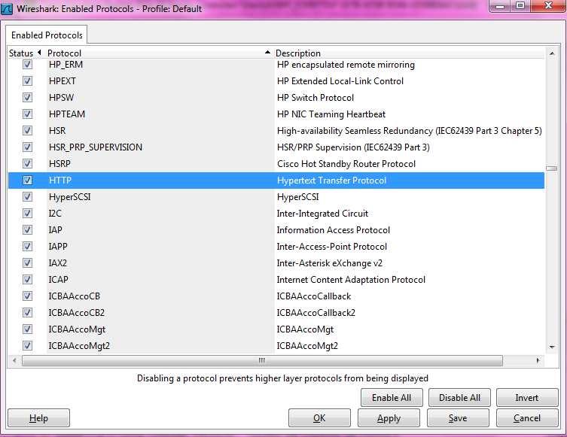Image resolution: width=567 pixels, height=437 pixels.
Task: Select the ICAP protocol name
Action: click(58, 280)
